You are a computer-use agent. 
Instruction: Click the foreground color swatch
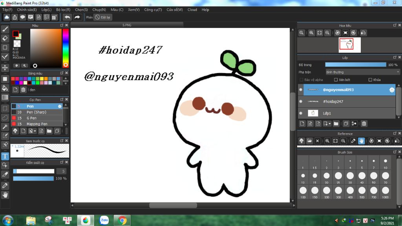pos(16,34)
